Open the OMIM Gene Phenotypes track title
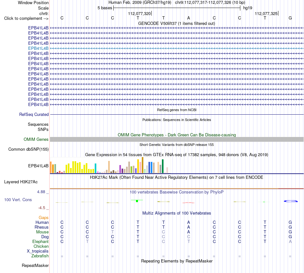This screenshot has height=273, width=304. (x=177, y=135)
